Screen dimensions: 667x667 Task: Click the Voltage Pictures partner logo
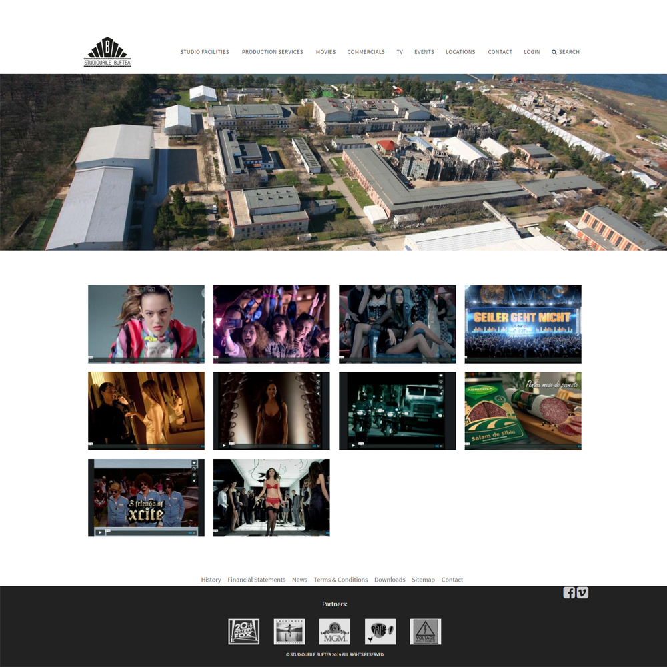point(425,631)
